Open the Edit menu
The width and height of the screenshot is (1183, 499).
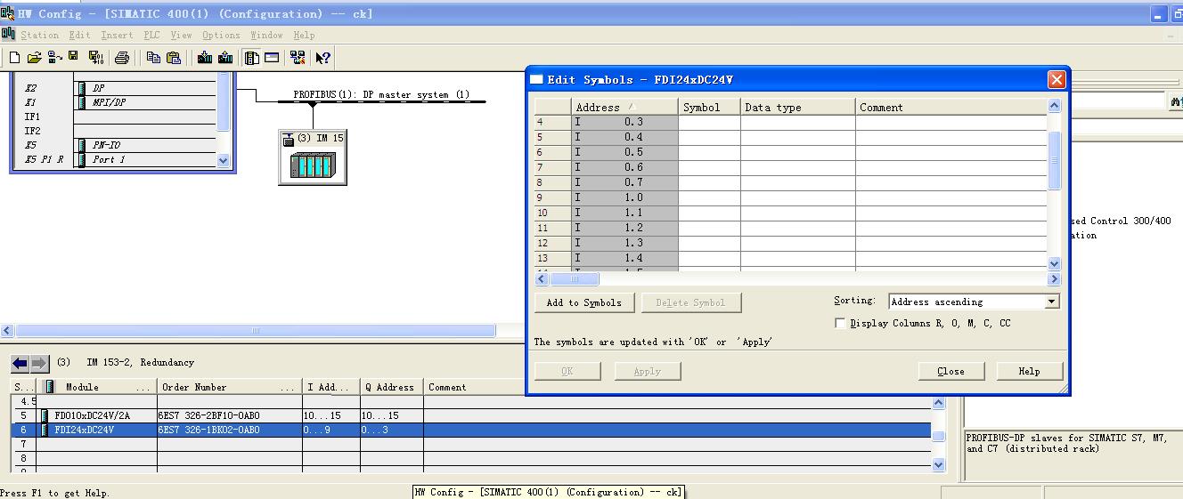(x=80, y=35)
